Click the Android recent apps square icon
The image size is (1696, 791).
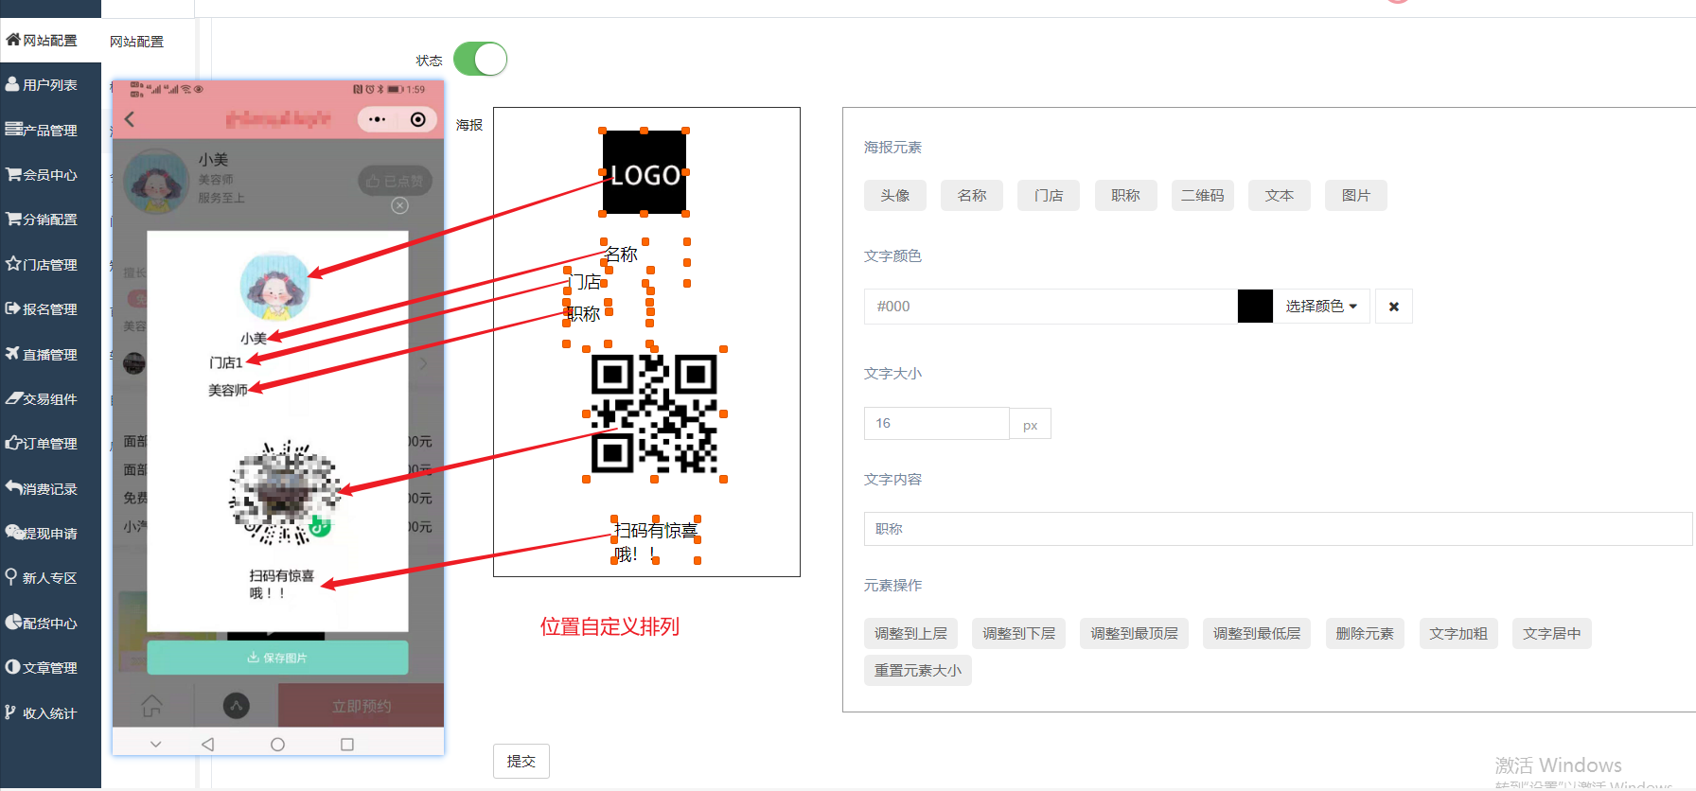pos(347,745)
